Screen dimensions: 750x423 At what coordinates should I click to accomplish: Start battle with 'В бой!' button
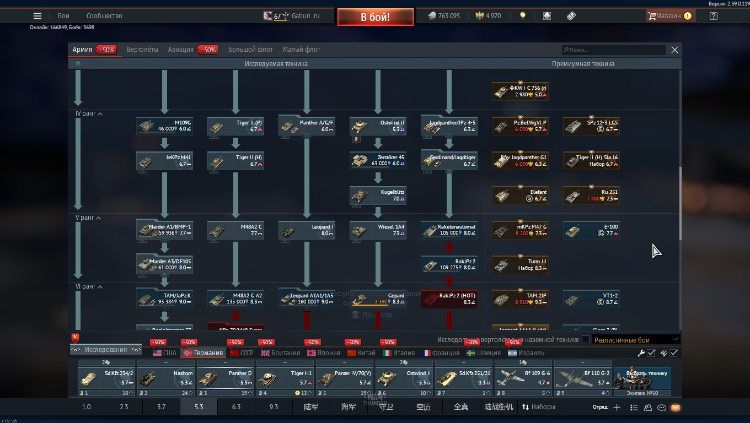point(376,17)
